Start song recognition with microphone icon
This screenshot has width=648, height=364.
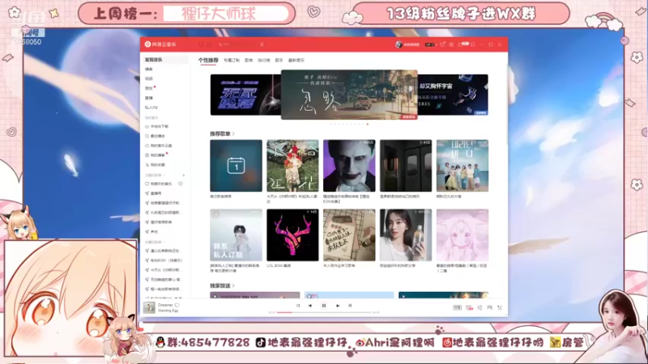pos(262,44)
